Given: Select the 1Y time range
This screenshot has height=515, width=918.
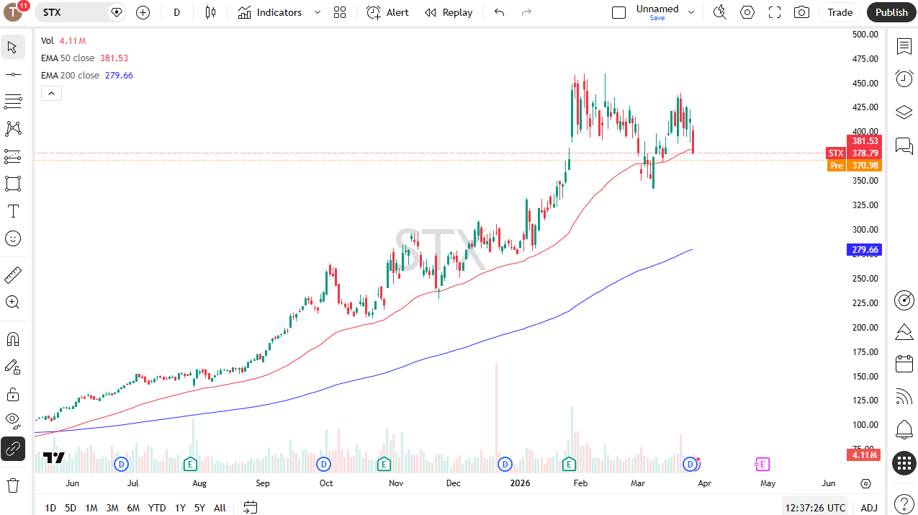Looking at the screenshot, I should click(180, 508).
